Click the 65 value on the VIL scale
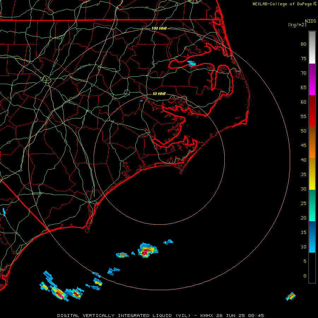Screen dimensions: 318x318 click(x=304, y=88)
